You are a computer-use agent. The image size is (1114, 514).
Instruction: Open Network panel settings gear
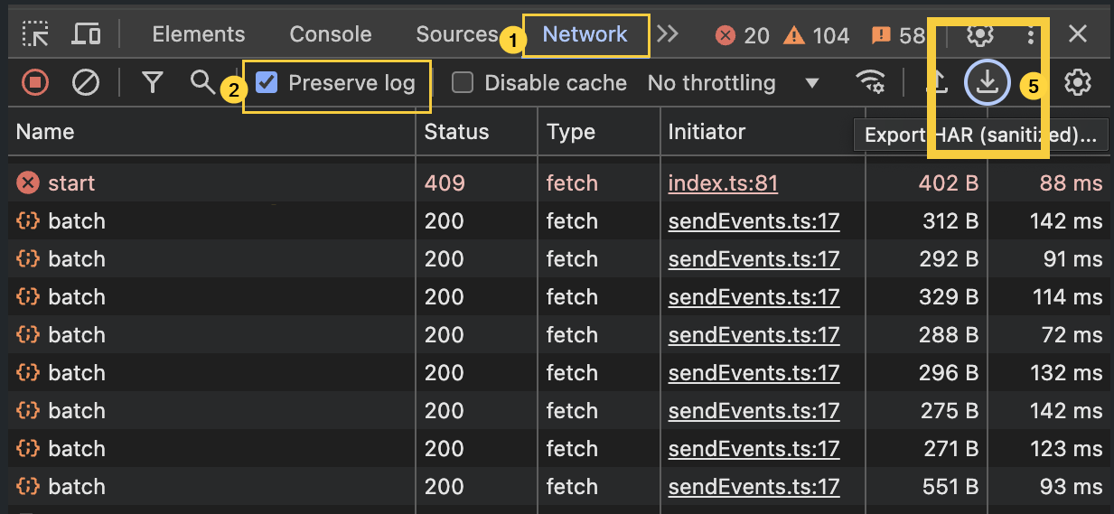click(x=1077, y=83)
